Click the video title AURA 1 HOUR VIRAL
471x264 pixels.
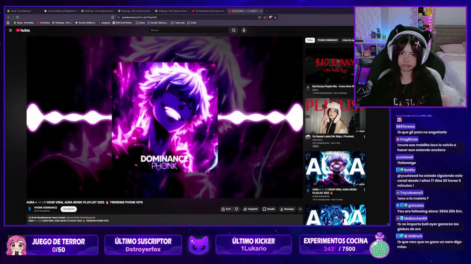[85, 202]
